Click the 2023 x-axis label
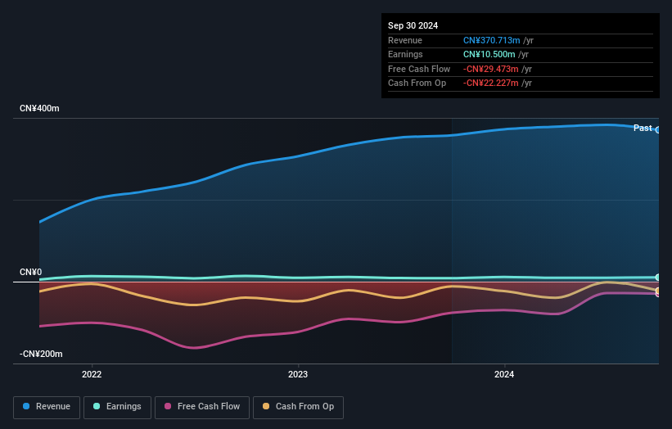The height and width of the screenshot is (429, 672). click(298, 374)
